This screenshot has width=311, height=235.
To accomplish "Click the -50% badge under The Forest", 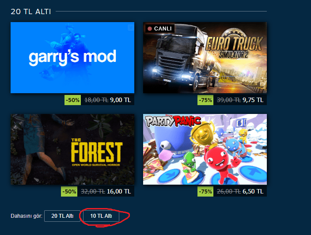I will tap(69, 191).
